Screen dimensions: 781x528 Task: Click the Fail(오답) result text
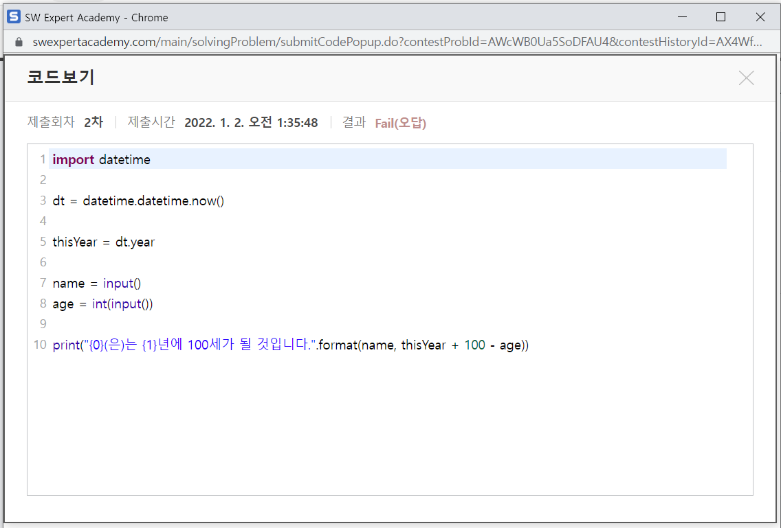tap(400, 123)
